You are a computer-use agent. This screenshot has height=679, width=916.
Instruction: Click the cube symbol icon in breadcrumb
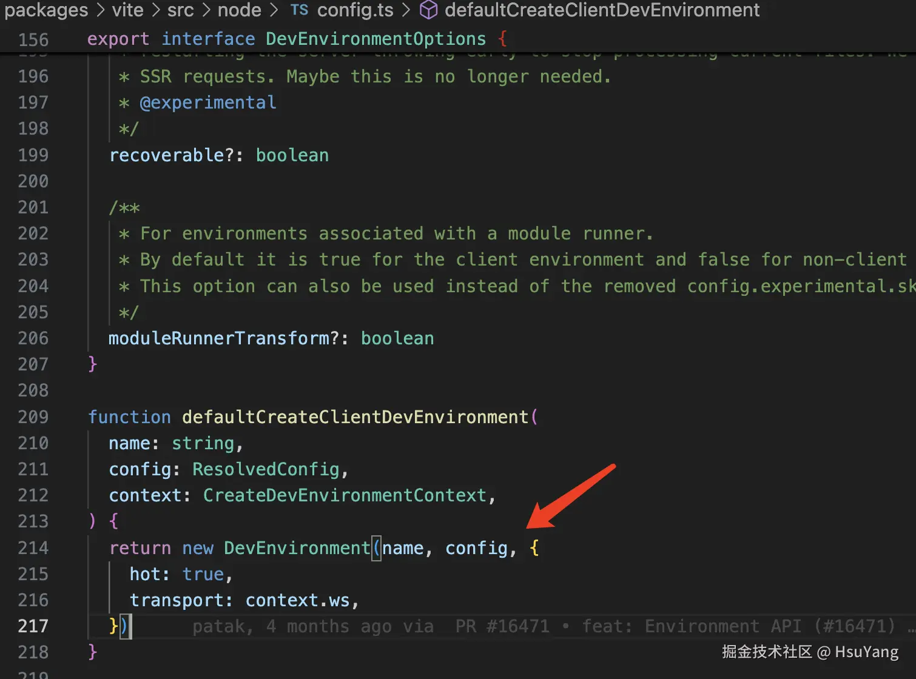click(x=429, y=10)
